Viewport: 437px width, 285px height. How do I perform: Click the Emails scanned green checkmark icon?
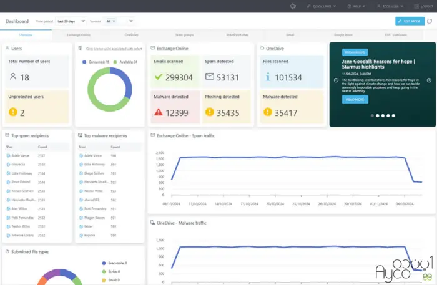tap(159, 77)
